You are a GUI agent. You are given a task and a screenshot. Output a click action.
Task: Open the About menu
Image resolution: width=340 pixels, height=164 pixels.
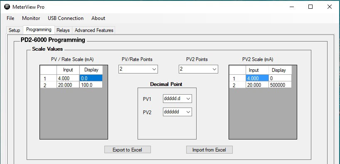(x=98, y=18)
